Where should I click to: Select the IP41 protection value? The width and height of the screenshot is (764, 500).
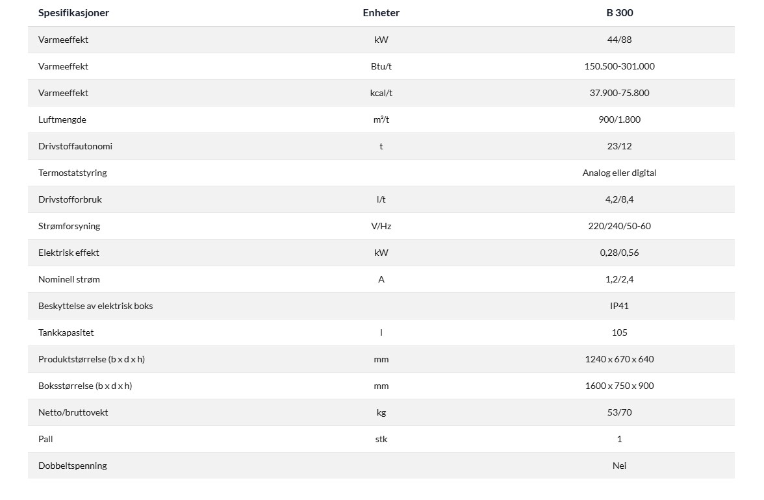619,306
